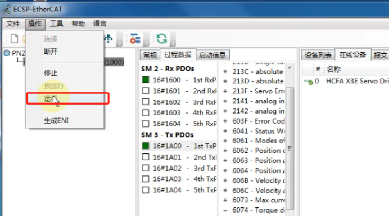This screenshot has width=389, height=217.
Task: Click the green refresh arrows icon
Action: point(162,39)
